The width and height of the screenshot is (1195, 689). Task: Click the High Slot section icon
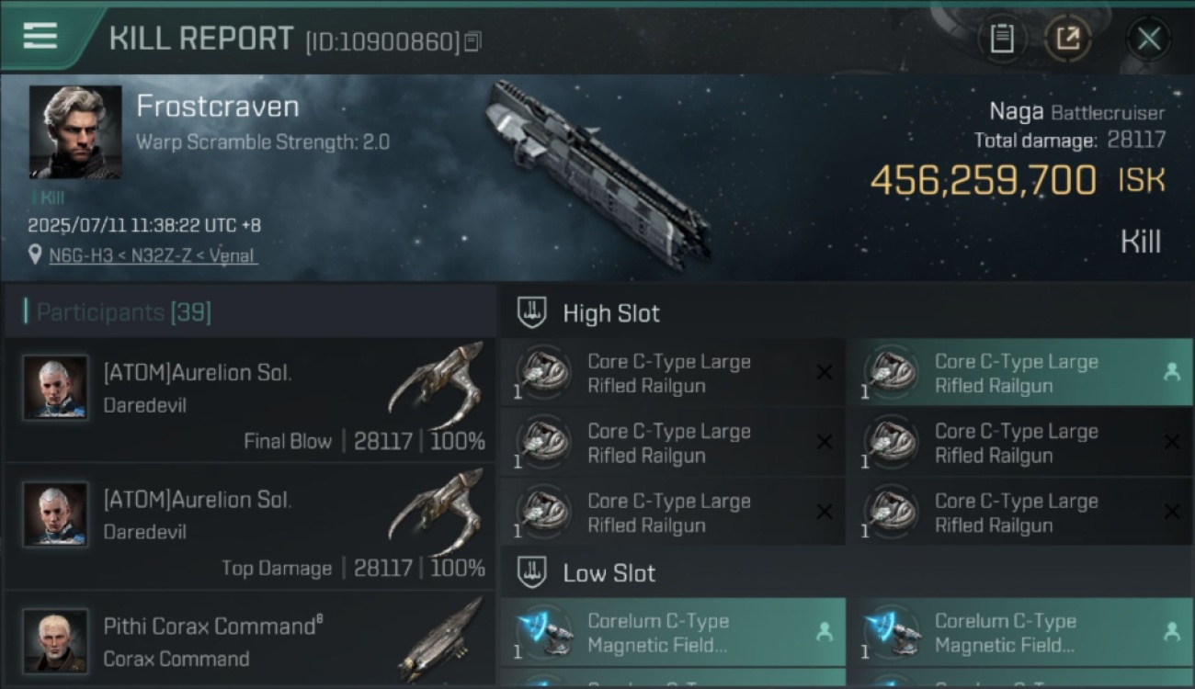click(531, 312)
